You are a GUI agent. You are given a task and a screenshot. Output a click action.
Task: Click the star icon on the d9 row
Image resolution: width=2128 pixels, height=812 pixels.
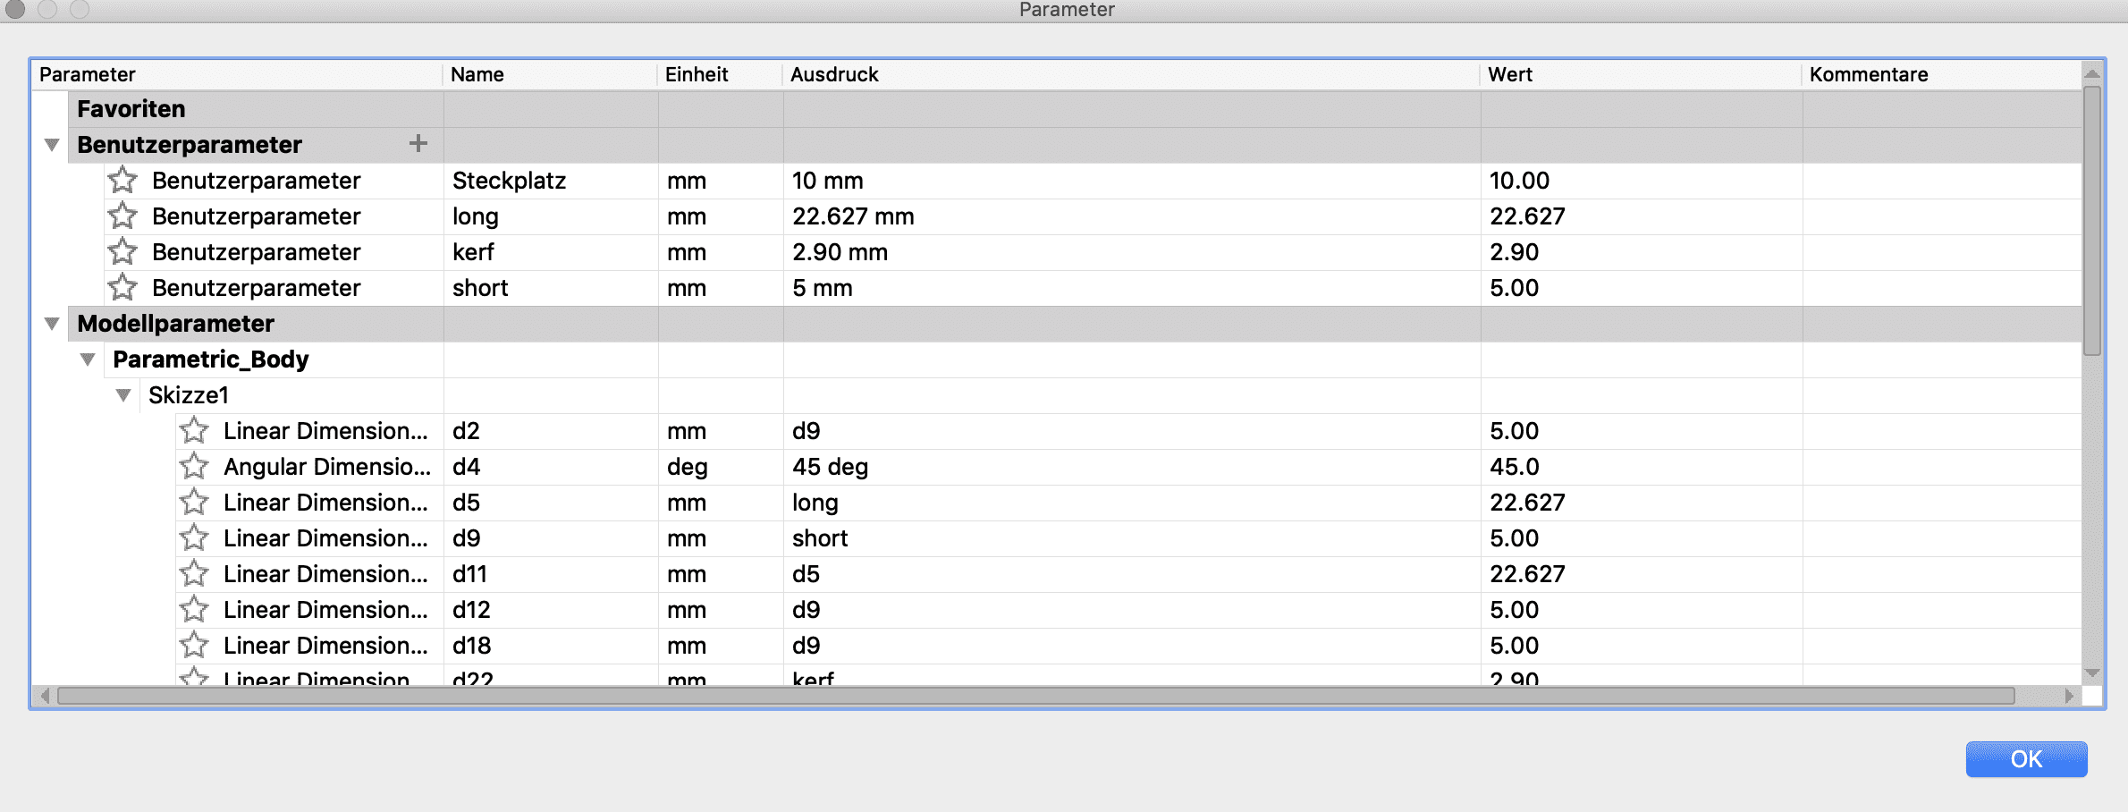194,538
